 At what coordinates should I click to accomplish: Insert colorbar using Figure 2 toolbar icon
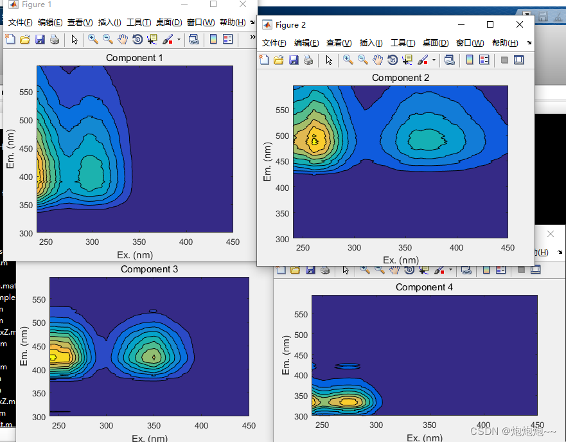pyautogui.click(x=469, y=60)
